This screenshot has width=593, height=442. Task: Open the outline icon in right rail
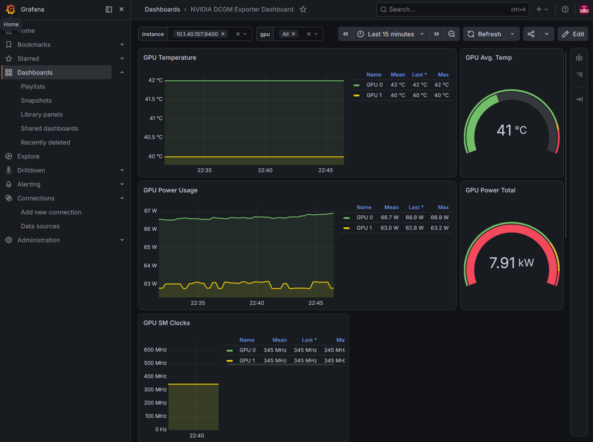[x=579, y=75]
